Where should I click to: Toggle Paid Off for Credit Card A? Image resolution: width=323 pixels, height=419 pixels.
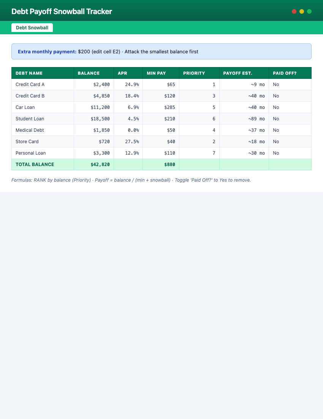tap(290, 85)
